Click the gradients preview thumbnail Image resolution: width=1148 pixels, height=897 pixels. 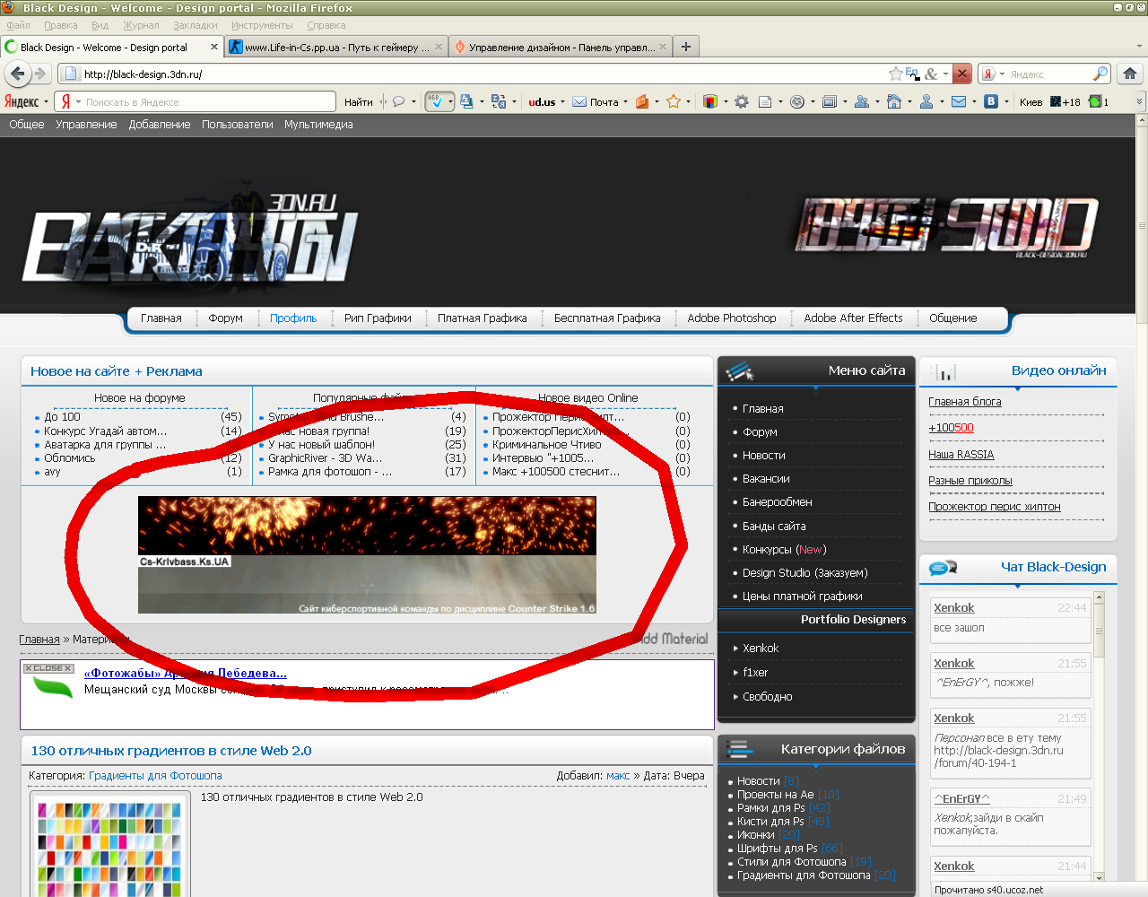pos(109,845)
